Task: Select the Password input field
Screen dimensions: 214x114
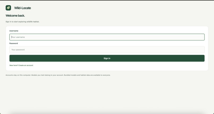Action: pos(107,50)
